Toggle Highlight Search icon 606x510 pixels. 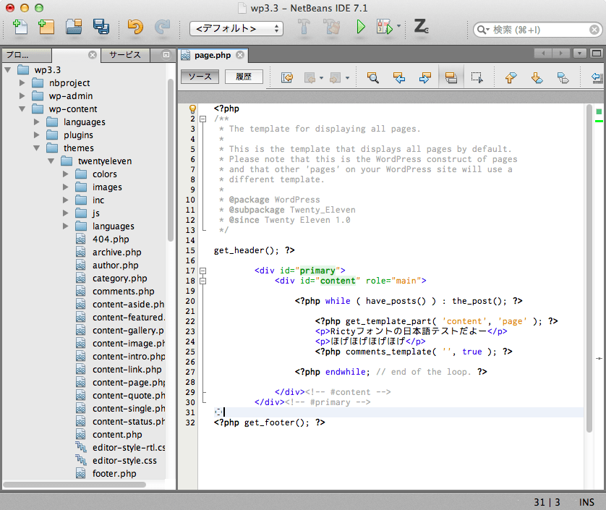tap(451, 77)
